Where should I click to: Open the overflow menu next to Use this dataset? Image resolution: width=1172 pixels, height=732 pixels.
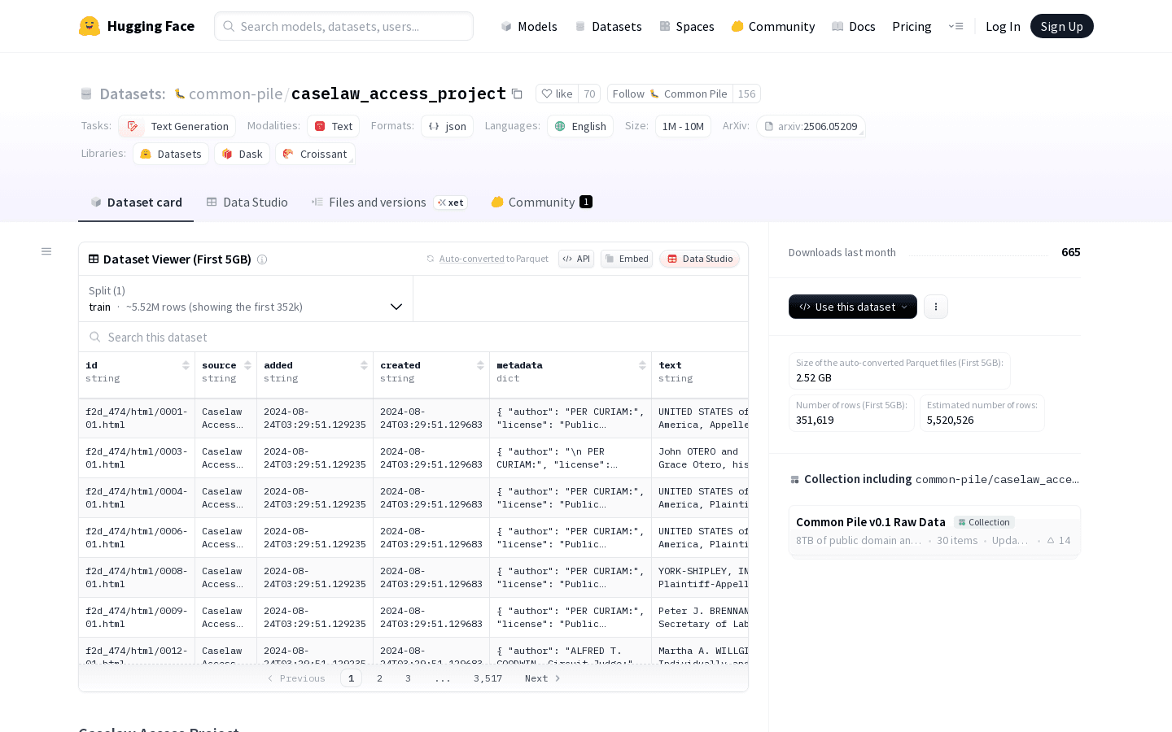tap(936, 307)
